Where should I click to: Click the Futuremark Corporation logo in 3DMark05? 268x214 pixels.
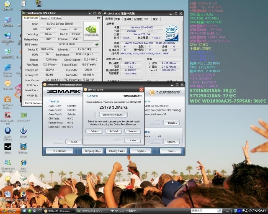click(165, 92)
